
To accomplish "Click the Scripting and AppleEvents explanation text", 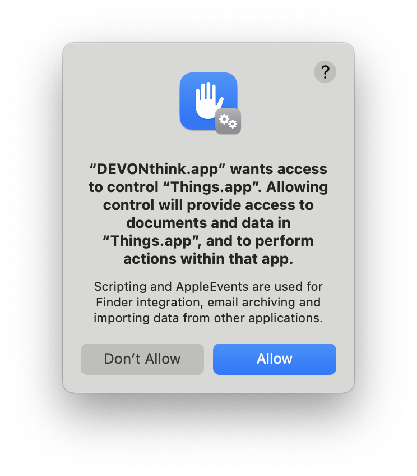I will 208,302.
